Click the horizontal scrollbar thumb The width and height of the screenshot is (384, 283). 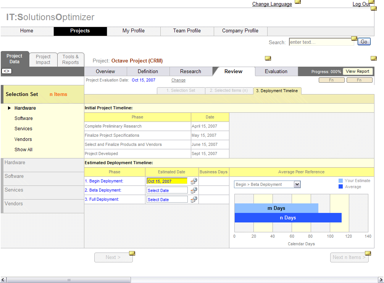69,280
